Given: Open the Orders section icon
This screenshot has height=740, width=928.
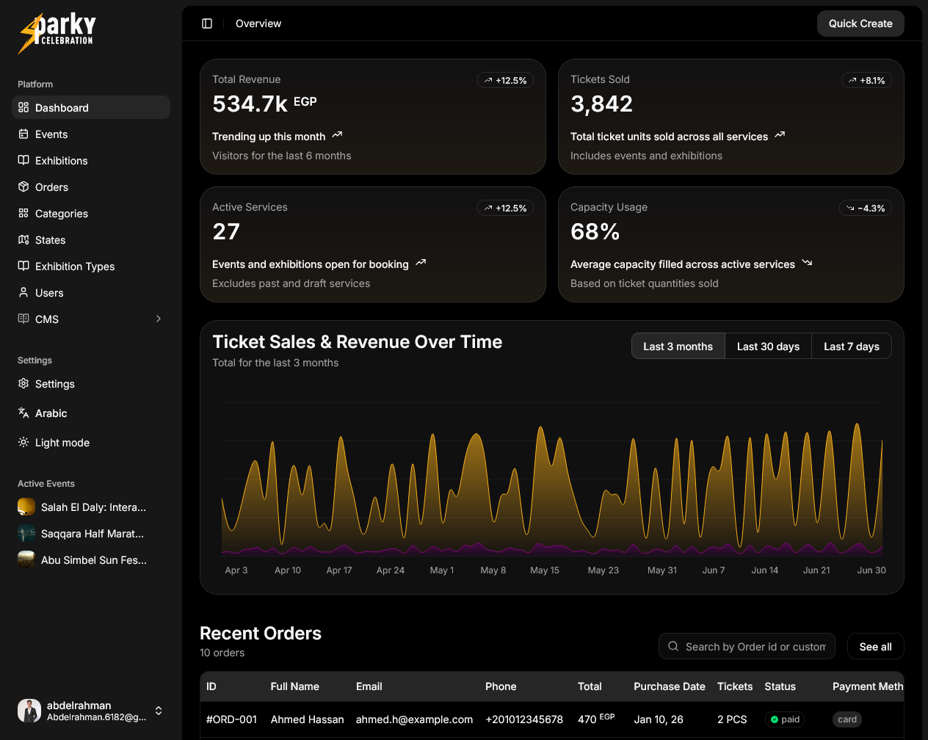Looking at the screenshot, I should [x=23, y=186].
